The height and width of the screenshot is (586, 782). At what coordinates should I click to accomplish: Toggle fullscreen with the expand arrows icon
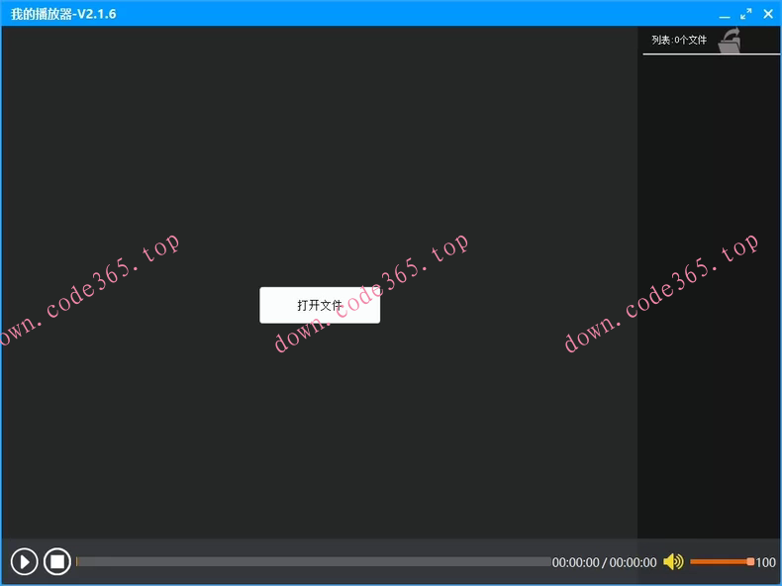[x=746, y=14]
